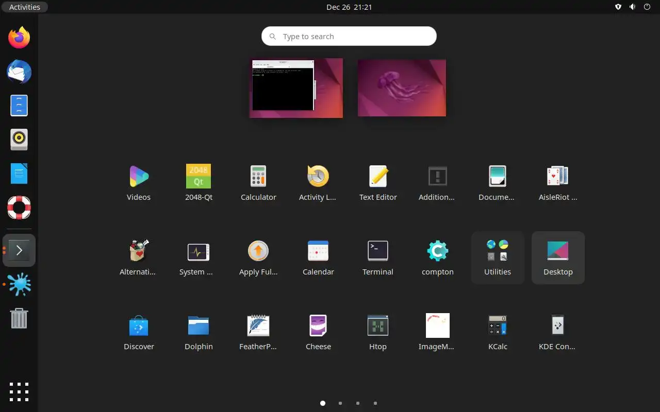Switch to the empty jellyfish workspace
Image resolution: width=660 pixels, height=412 pixels.
point(402,88)
